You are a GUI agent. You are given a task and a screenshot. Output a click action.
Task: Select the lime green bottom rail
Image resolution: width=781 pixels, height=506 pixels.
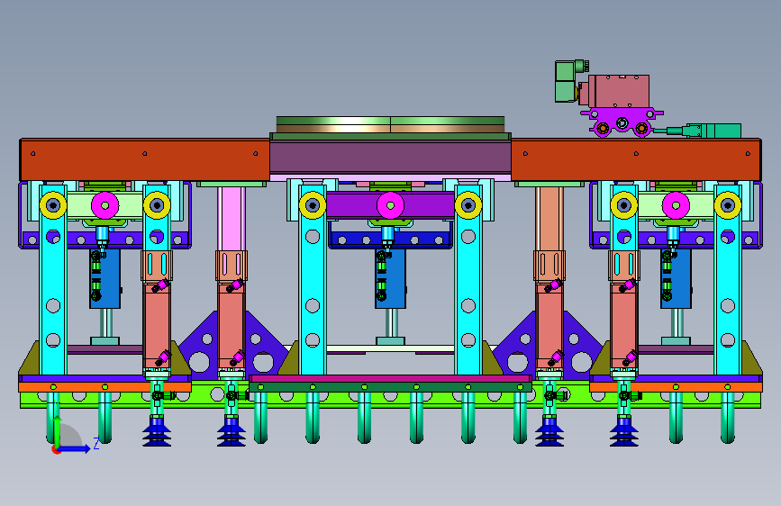pyautogui.click(x=391, y=401)
